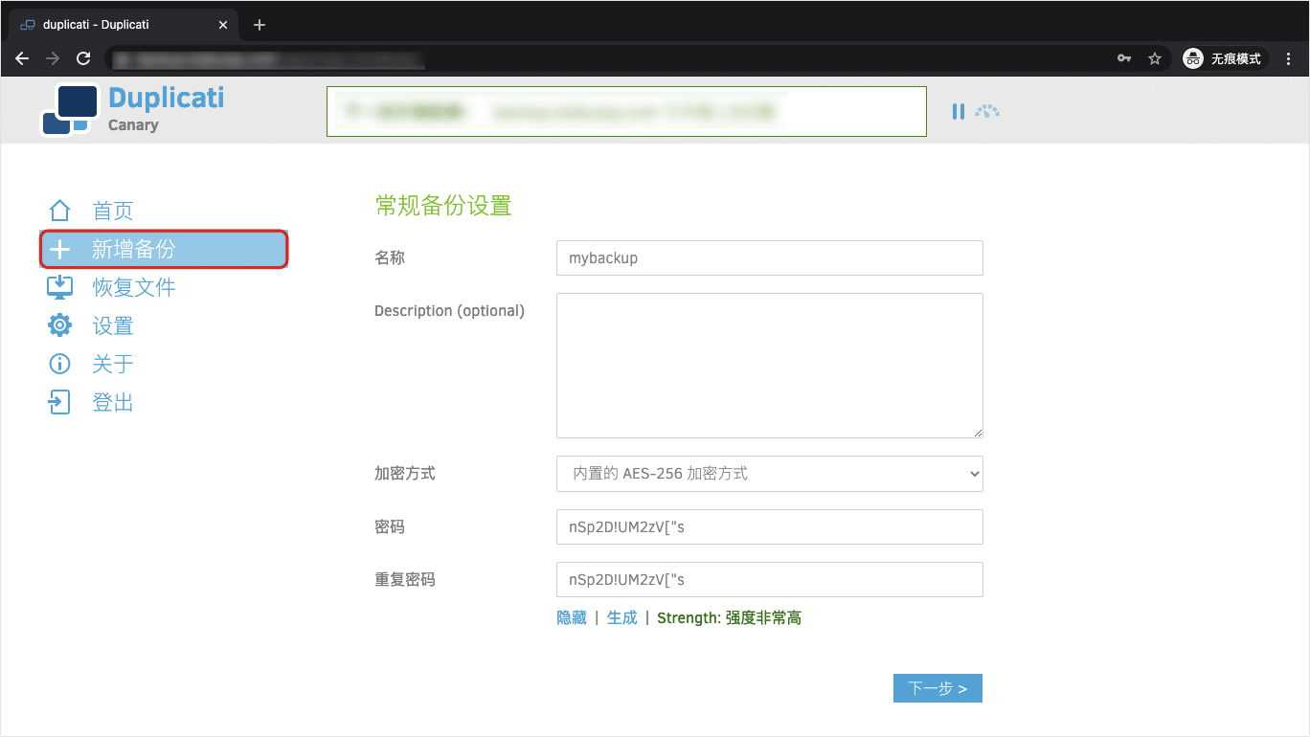The height and width of the screenshot is (737, 1310).
Task: Click the Strength: 强度非常高 text
Action: point(729,618)
